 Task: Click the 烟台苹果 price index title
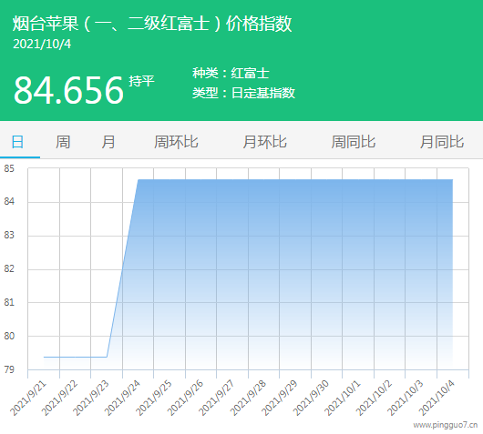coord(152,24)
